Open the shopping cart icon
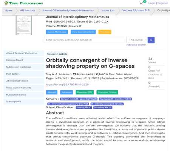170x151 pixels. pos(141,3)
